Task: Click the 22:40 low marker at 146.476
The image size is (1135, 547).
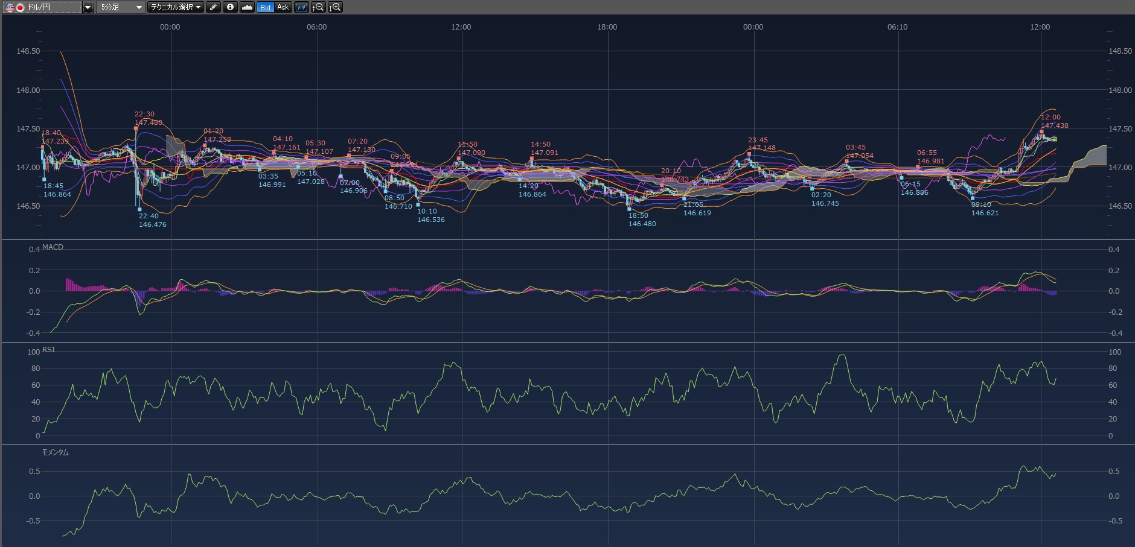Action: tap(139, 209)
